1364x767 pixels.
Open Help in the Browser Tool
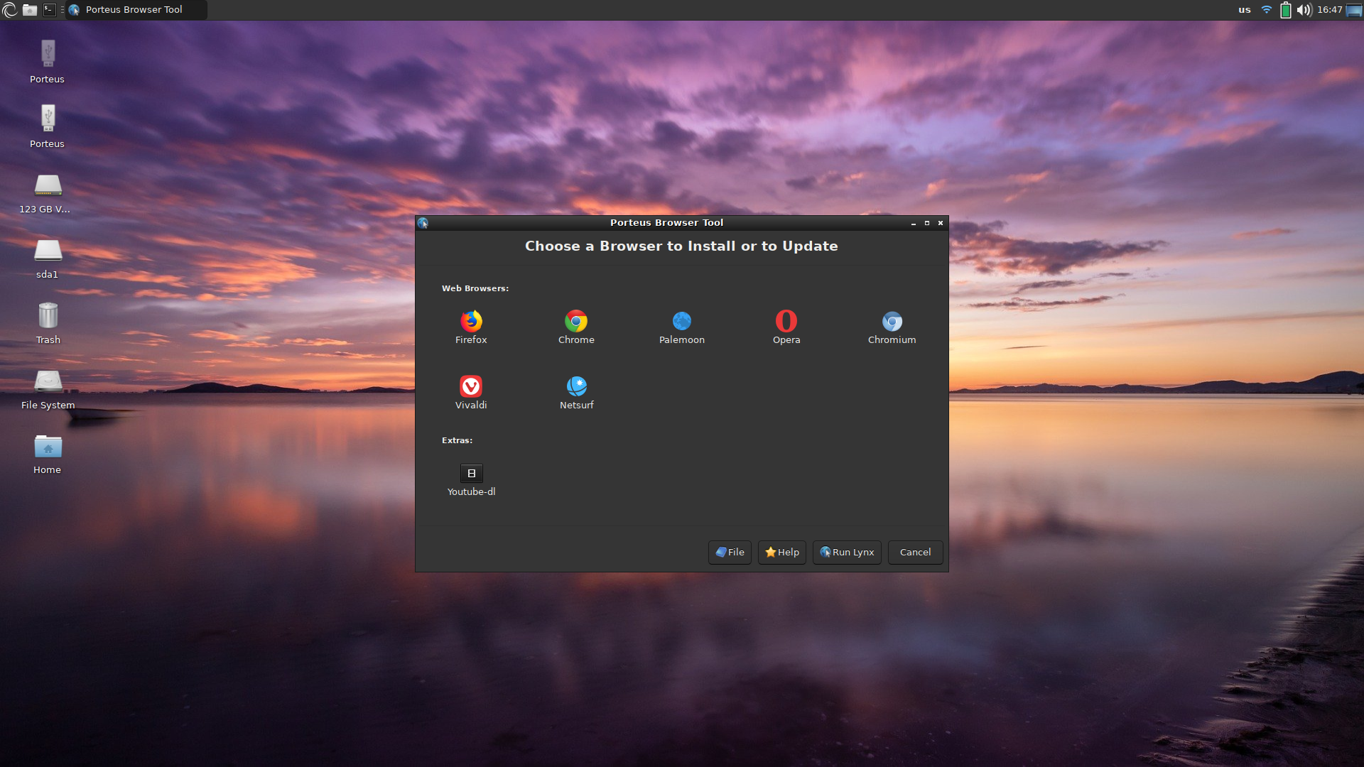tap(781, 552)
